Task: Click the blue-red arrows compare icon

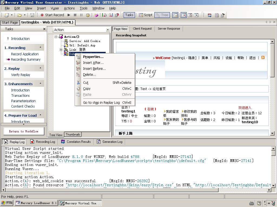Action: click(x=210, y=15)
